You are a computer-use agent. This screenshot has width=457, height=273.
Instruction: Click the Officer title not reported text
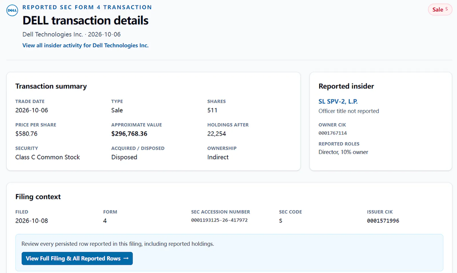click(349, 111)
